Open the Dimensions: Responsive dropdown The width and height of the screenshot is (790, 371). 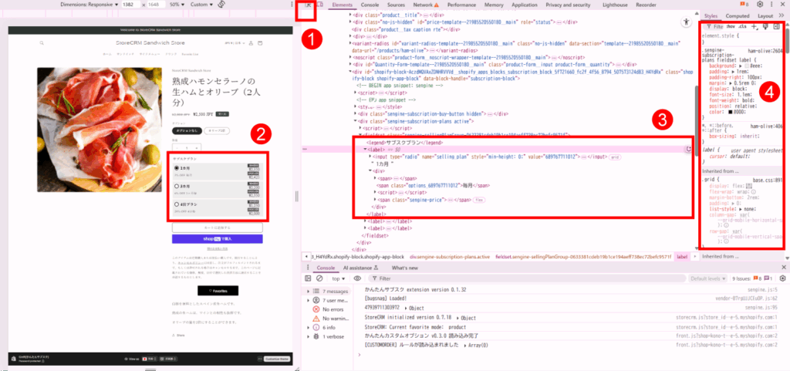[89, 5]
